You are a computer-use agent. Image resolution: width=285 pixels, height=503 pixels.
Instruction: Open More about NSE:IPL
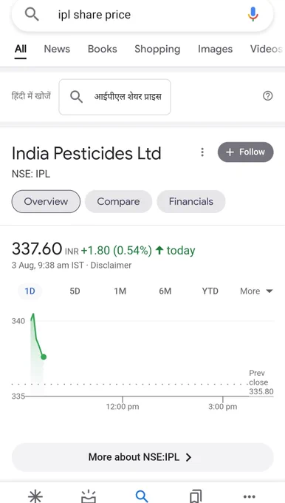coord(142,457)
